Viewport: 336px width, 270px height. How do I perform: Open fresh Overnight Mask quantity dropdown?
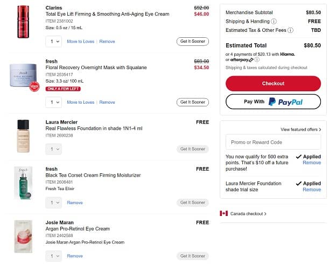55,102
